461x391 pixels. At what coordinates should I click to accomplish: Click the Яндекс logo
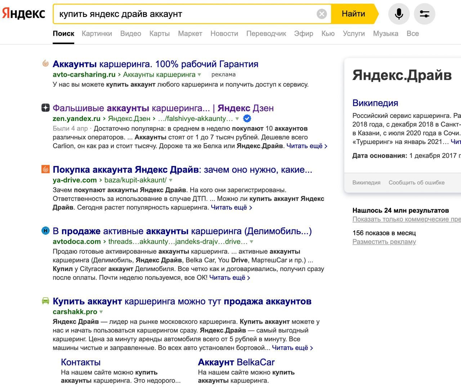point(23,13)
